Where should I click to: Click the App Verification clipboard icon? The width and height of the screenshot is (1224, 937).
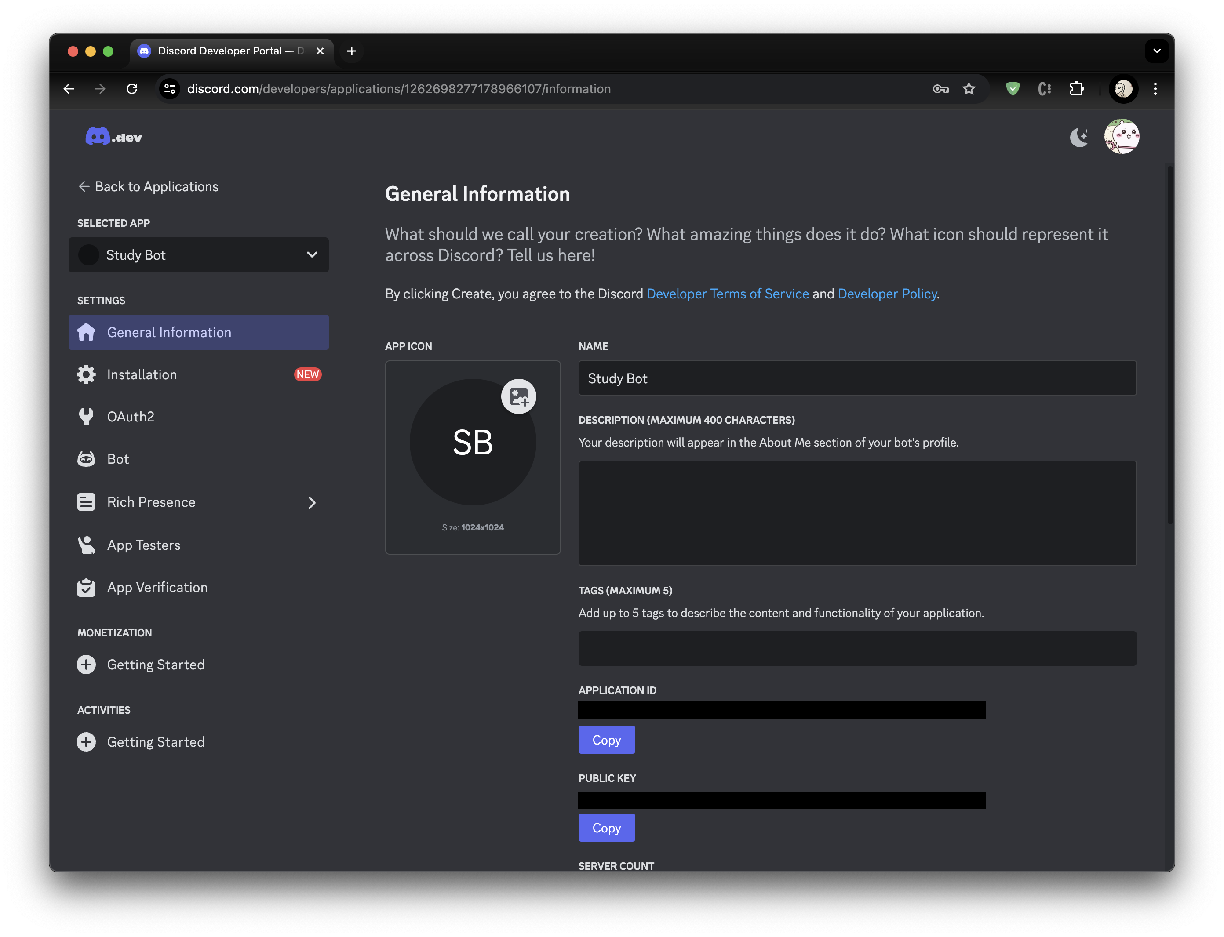tap(86, 587)
